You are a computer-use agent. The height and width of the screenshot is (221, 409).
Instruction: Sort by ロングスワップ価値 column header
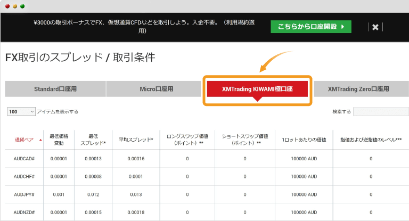click(x=187, y=140)
